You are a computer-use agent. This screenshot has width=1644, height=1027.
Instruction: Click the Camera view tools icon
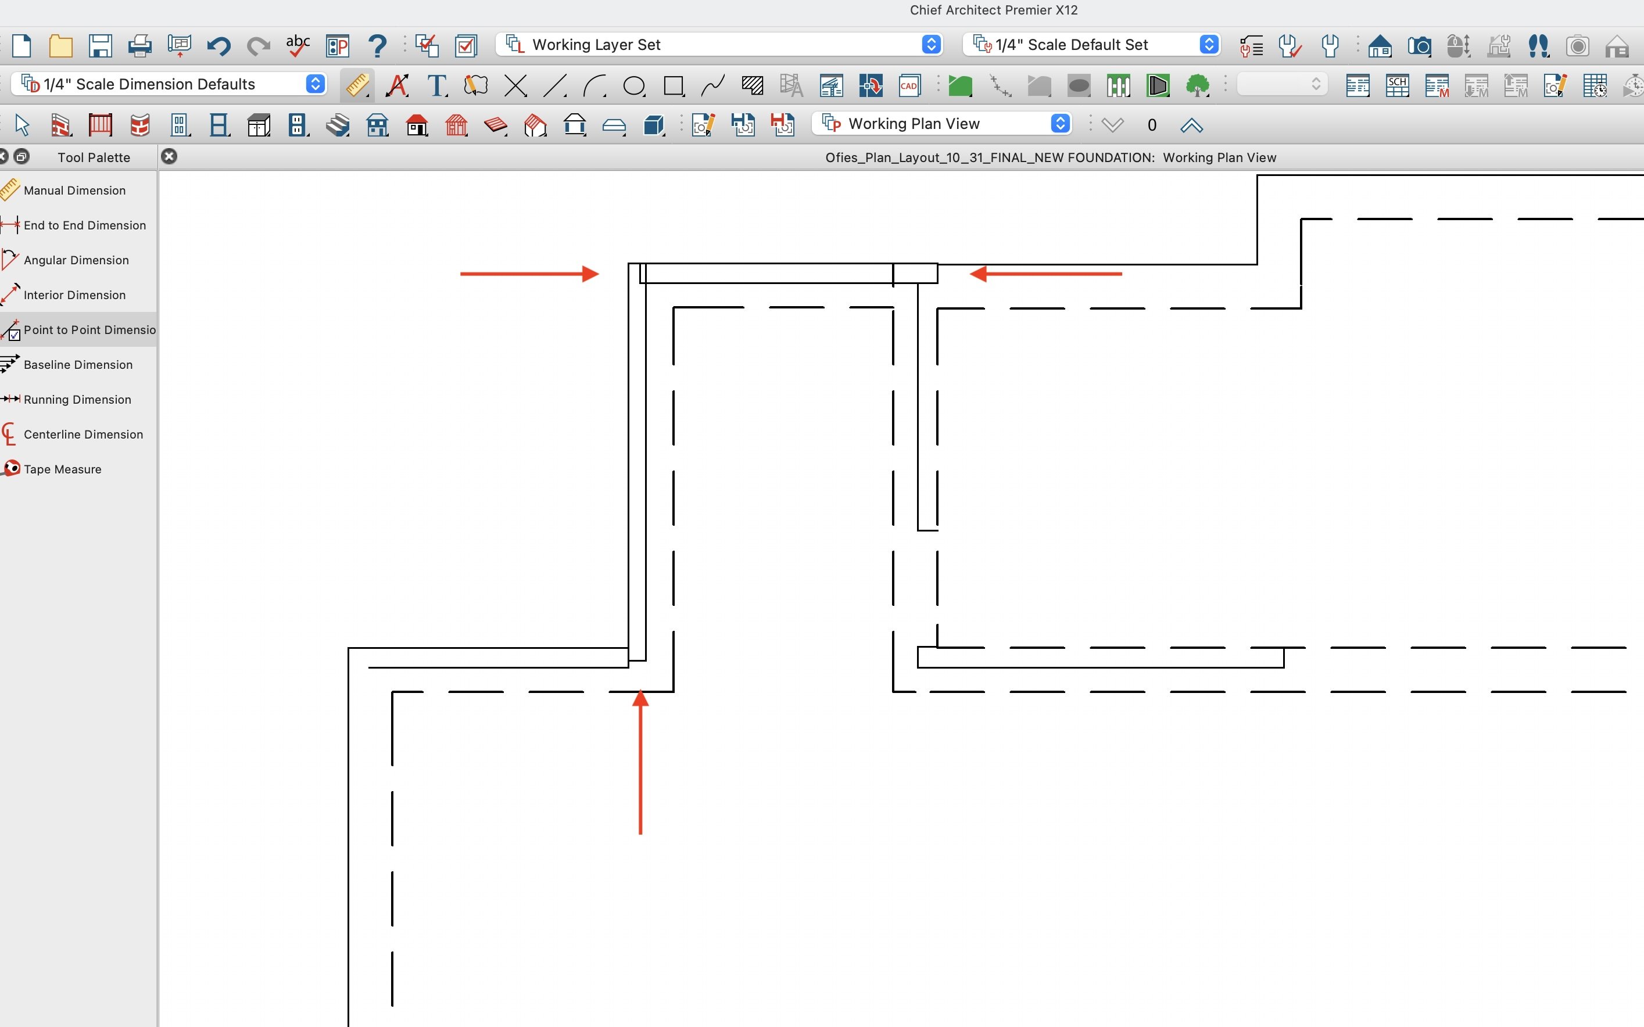1419,46
